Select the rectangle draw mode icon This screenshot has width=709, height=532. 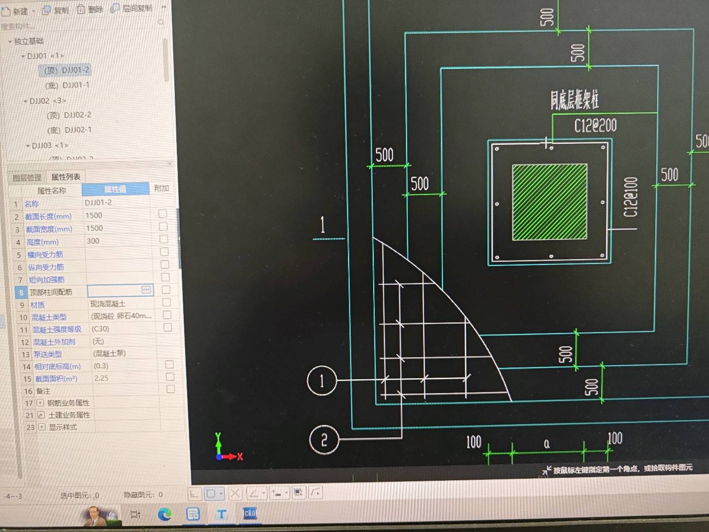point(211,493)
